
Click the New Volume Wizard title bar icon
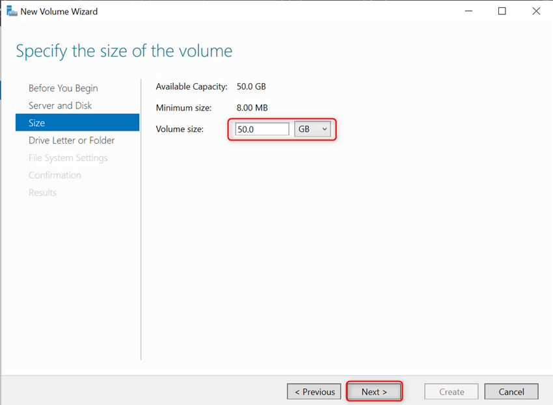(x=11, y=11)
